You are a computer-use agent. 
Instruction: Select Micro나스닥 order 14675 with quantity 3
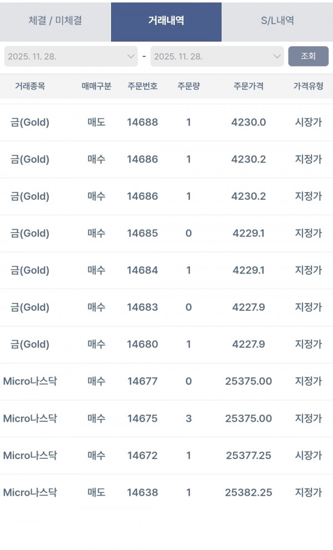click(167, 418)
